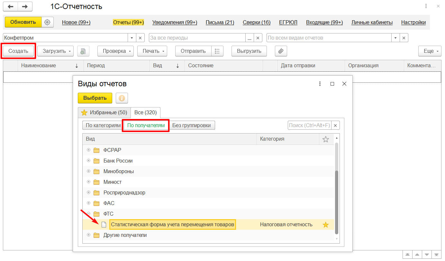This screenshot has width=445, height=261.
Task: Open the Отчеты (99+) section
Action: 128,22
